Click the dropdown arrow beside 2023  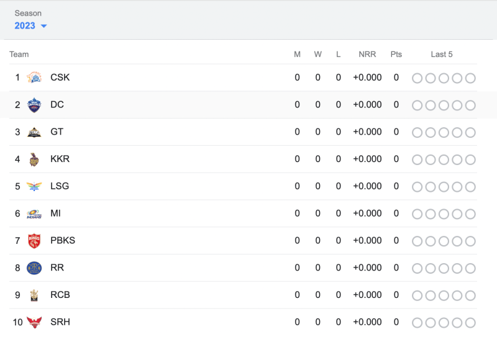pos(43,26)
